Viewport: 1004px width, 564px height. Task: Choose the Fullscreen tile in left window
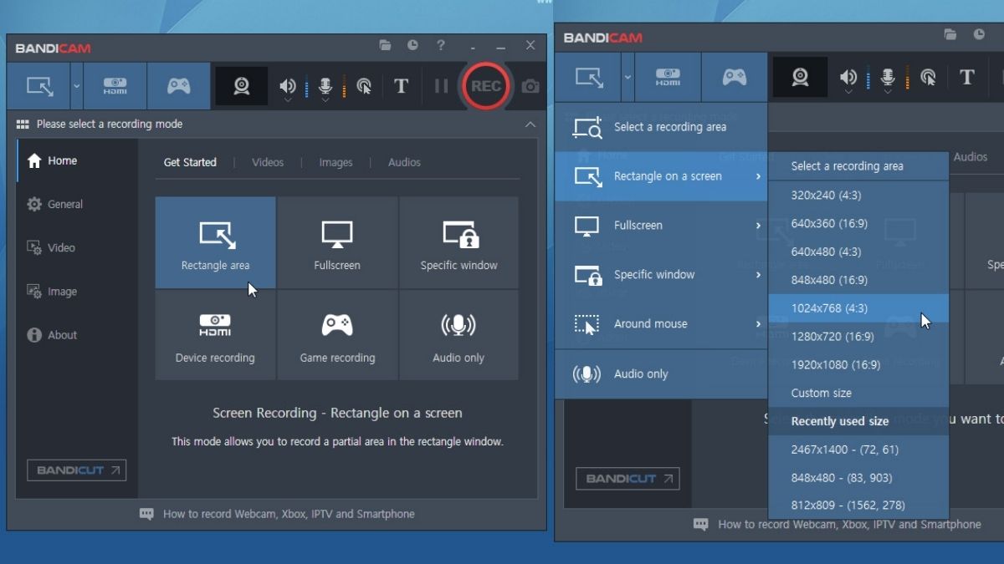[x=337, y=242]
